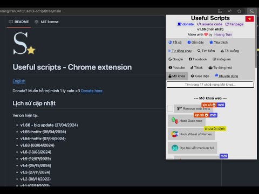
Task: Switch to the MIT license tab
Action: click(46, 22)
